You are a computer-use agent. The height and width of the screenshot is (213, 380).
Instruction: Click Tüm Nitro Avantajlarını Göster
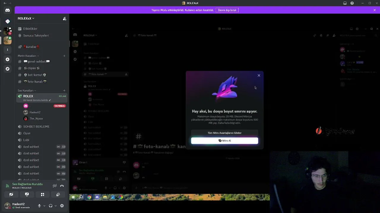tap(225, 133)
